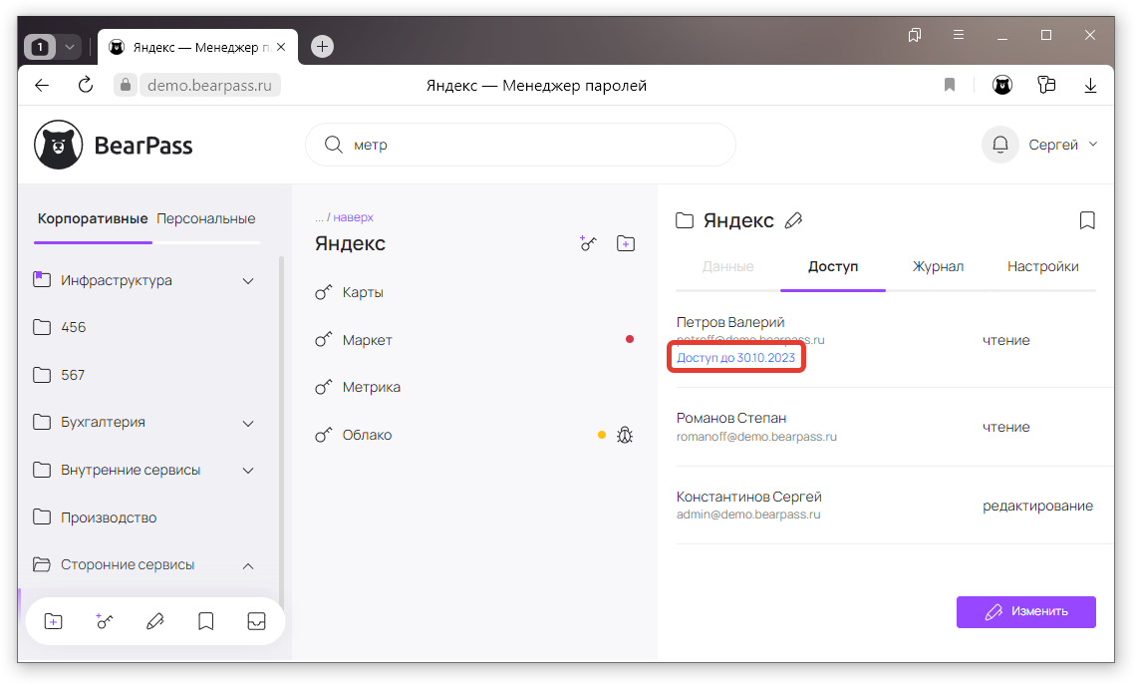Open the notifications bell

tap(999, 145)
